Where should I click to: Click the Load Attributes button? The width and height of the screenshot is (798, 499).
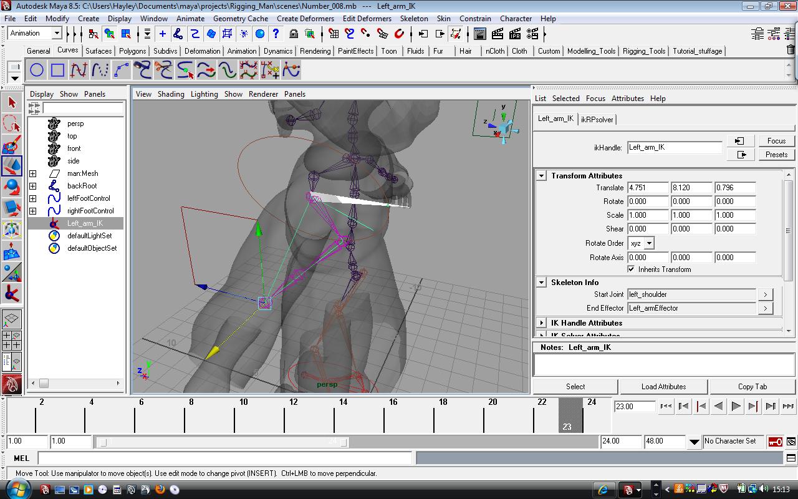pos(663,387)
